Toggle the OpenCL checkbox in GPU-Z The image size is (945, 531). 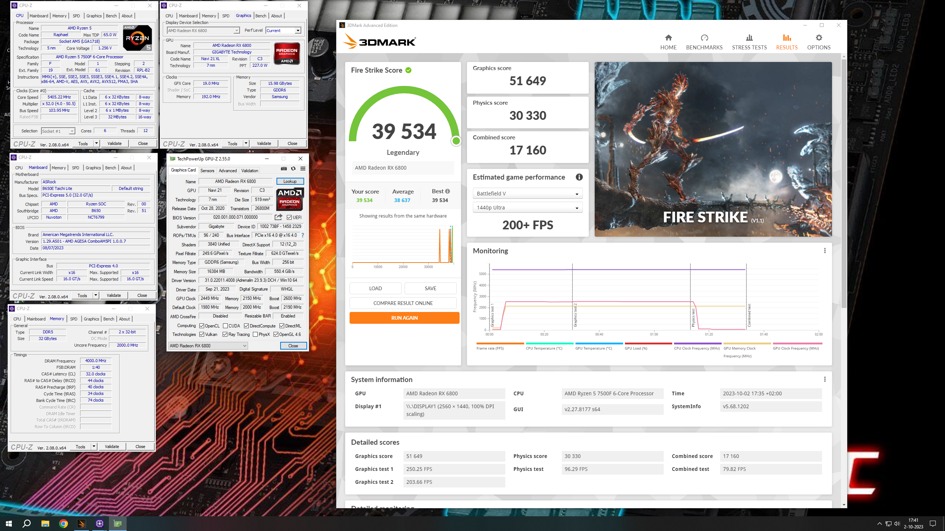(x=202, y=326)
